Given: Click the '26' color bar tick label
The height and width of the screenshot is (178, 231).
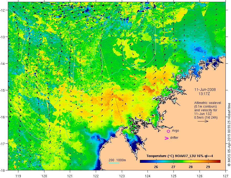Looking at the screenshot, I should point(156,167).
